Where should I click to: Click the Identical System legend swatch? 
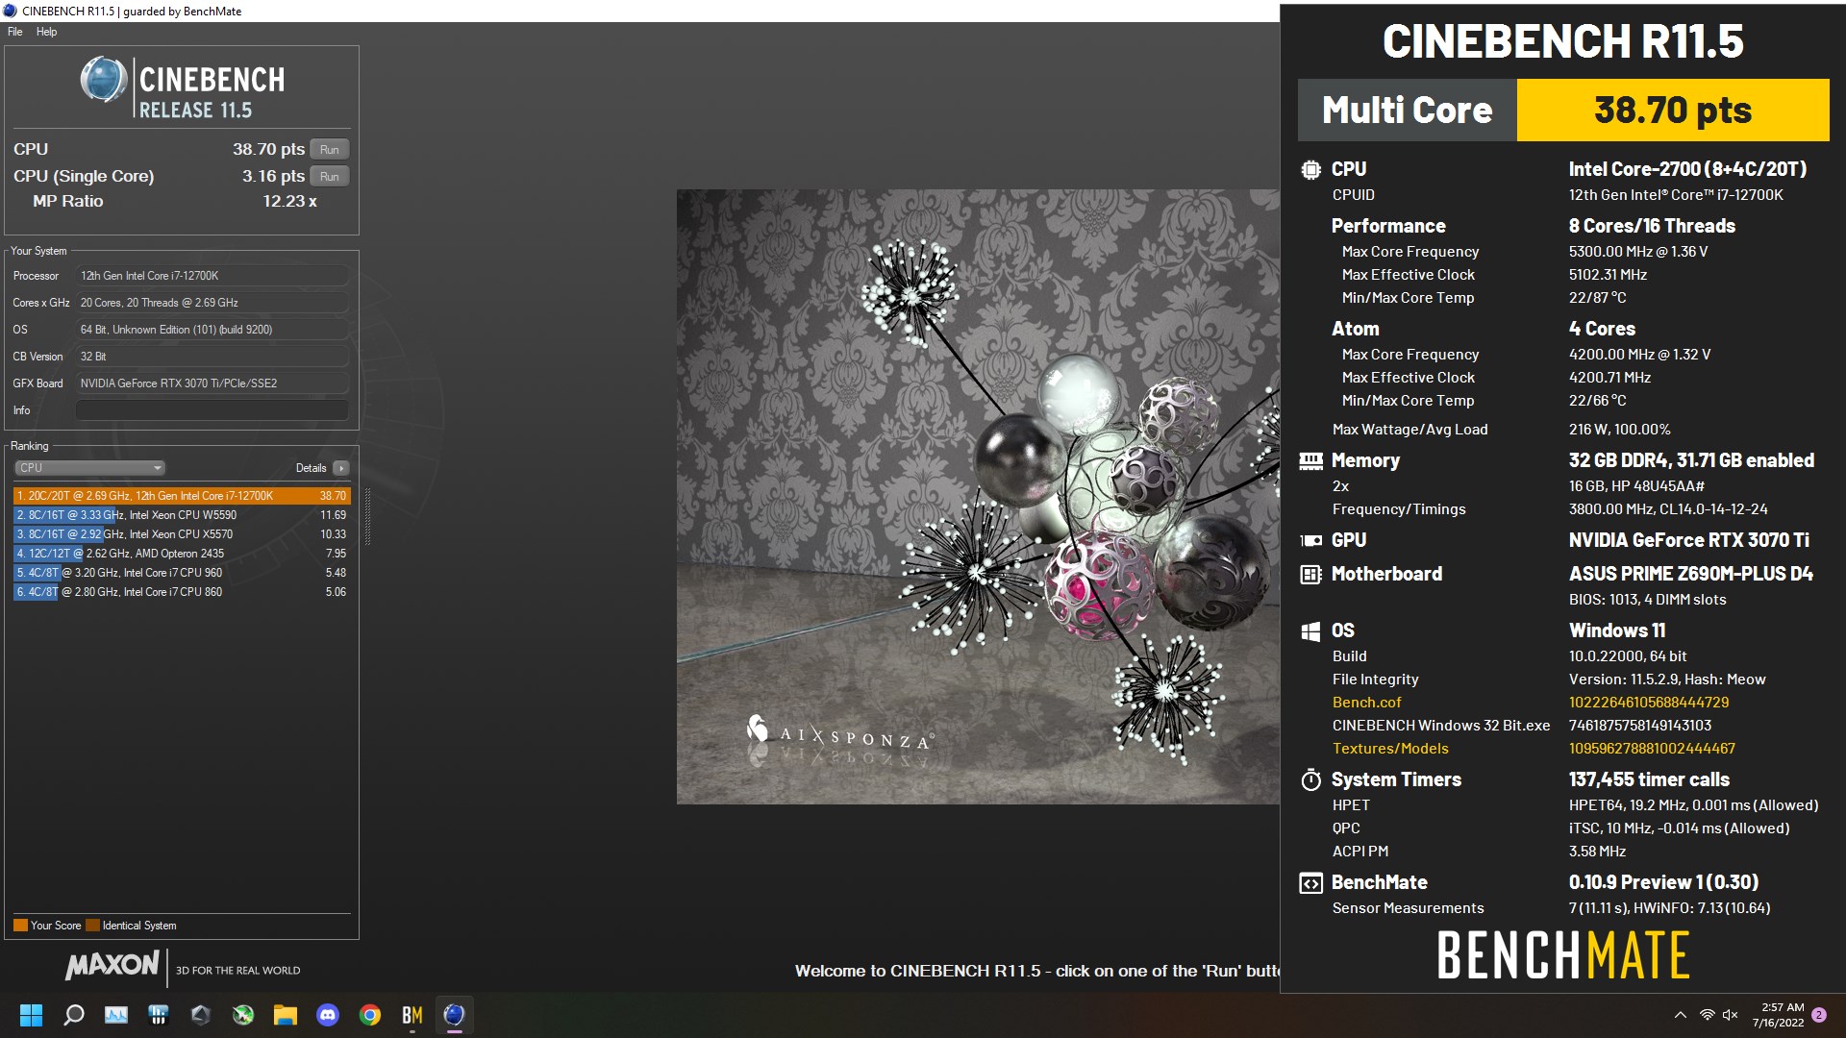92,926
